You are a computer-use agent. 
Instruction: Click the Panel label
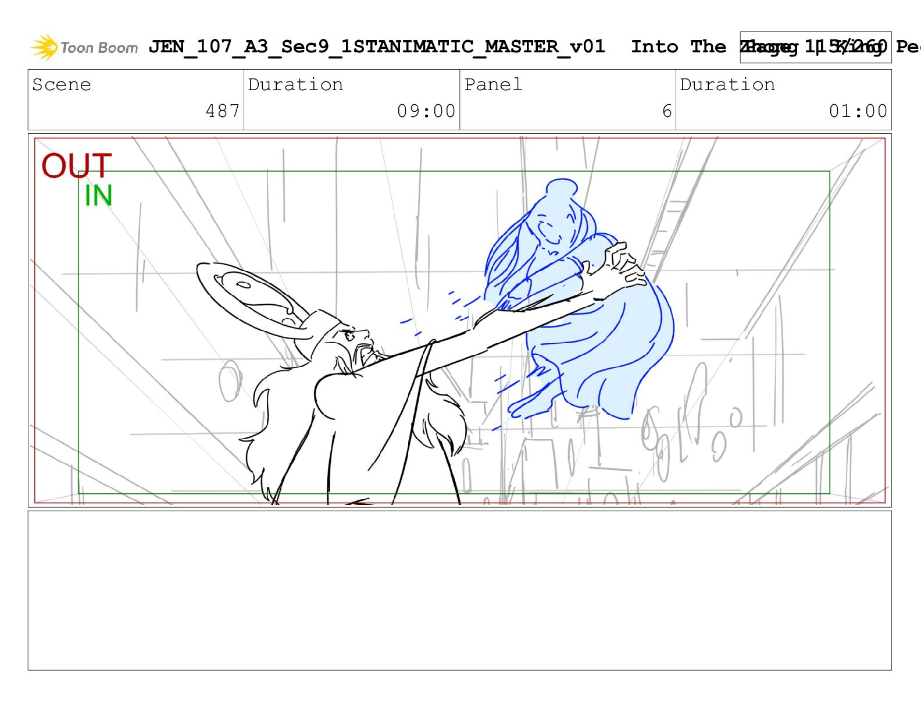pos(493,85)
